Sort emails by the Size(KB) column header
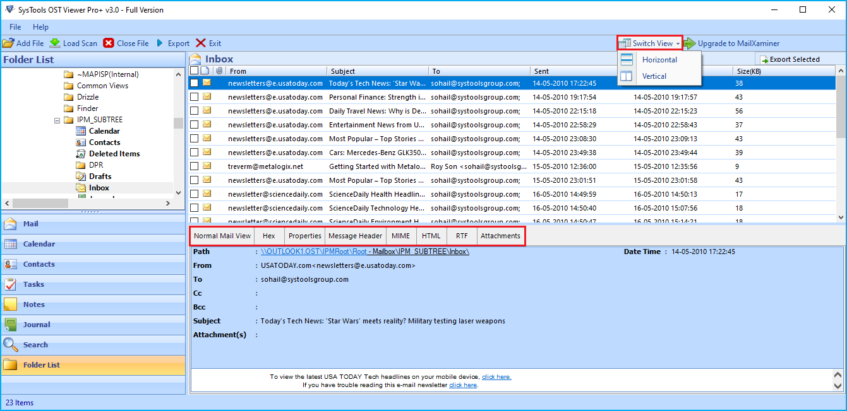Screen dimensions: 847x411 784,71
